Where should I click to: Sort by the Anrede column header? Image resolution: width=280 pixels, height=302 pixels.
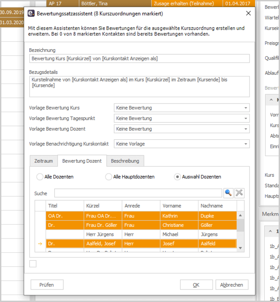[x=141, y=206]
